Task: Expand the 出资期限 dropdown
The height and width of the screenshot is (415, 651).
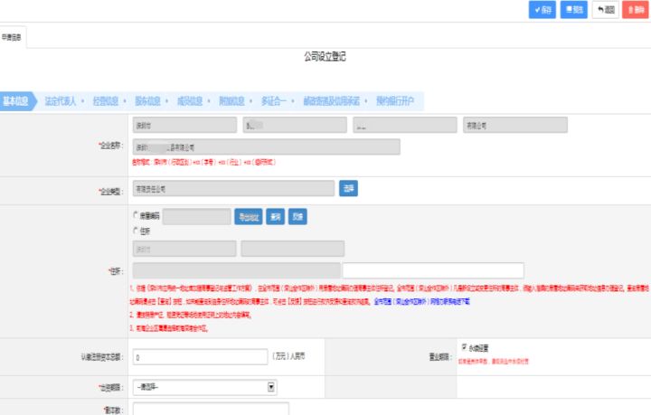Action: 204,387
